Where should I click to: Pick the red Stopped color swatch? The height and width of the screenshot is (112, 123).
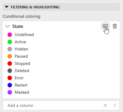[10, 63]
